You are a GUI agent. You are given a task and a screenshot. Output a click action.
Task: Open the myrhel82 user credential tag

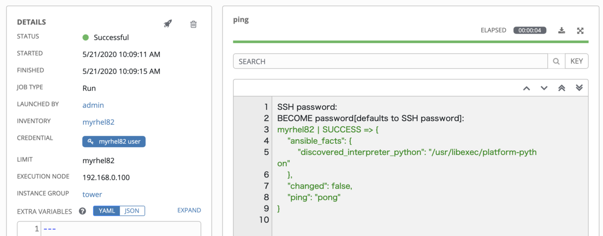click(114, 141)
